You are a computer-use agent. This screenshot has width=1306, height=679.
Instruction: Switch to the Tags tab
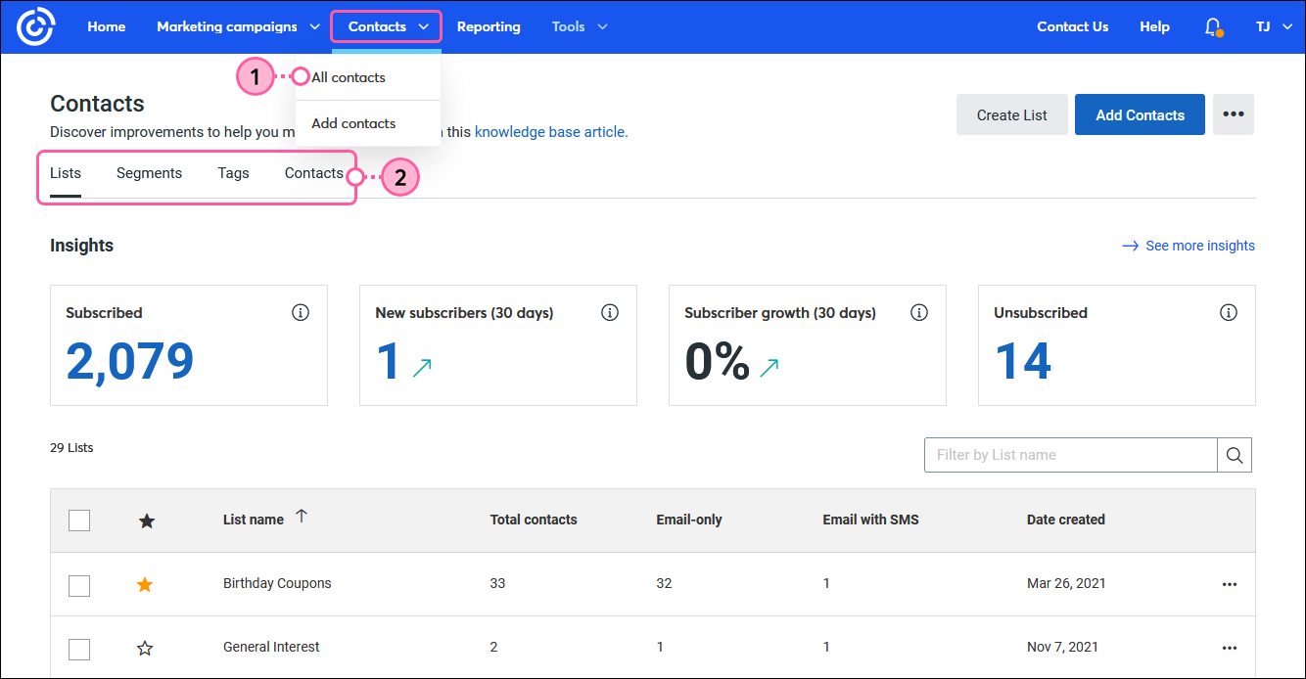[x=233, y=173]
